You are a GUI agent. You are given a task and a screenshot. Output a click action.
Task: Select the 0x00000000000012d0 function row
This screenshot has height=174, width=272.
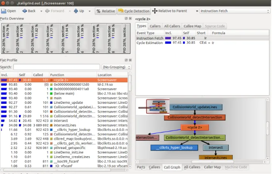pyautogui.click(x=64, y=84)
